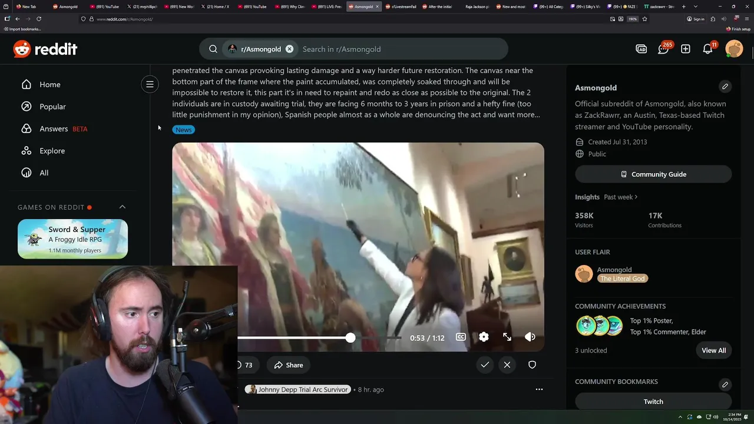
Task: Click the Asmongold user flair entry
Action: click(612, 274)
